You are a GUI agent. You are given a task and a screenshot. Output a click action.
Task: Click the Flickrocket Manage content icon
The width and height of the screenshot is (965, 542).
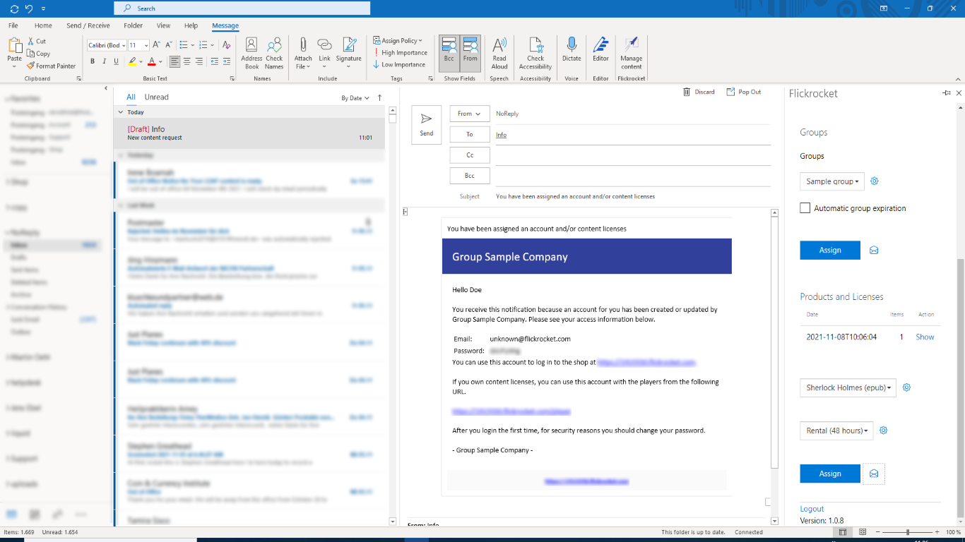pyautogui.click(x=631, y=53)
